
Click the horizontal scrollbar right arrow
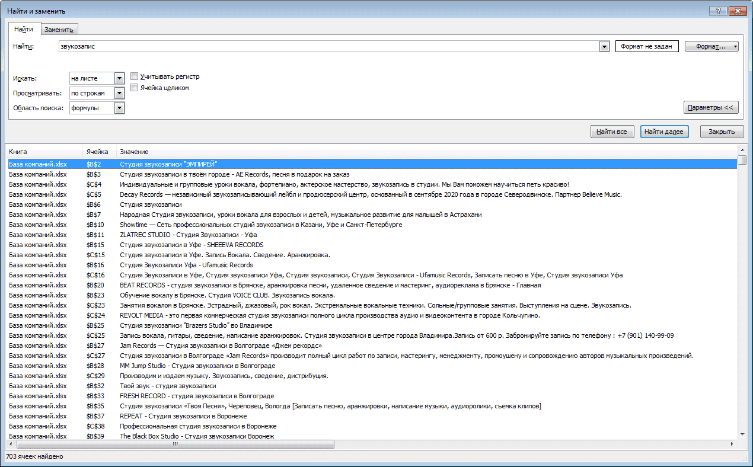[x=732, y=444]
